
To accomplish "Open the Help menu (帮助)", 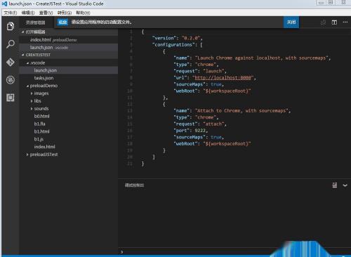I will pyautogui.click(x=83, y=13).
